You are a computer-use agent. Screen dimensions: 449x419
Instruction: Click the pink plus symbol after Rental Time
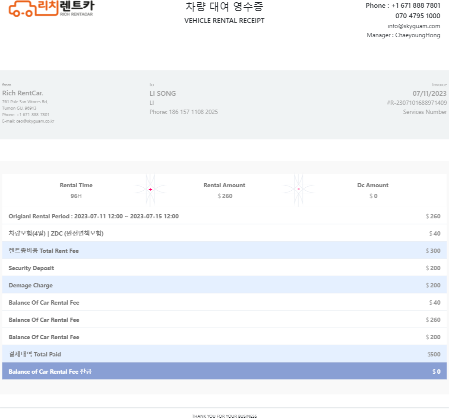coord(150,189)
